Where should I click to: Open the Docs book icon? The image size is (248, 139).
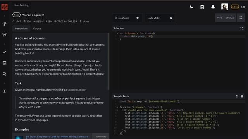pyautogui.click(x=4, y=91)
